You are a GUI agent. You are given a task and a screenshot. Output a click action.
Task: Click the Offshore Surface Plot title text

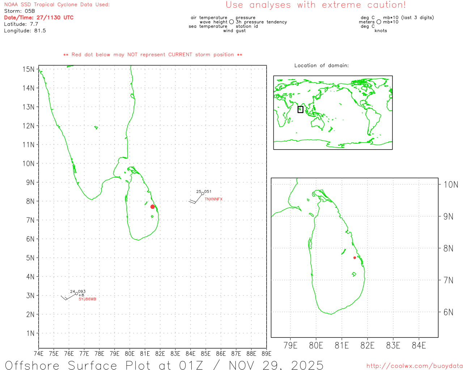164,365
